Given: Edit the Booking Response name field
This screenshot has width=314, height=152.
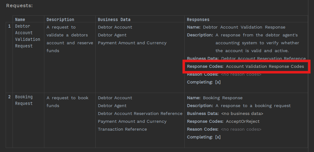Looking at the screenshot, I should click(222, 98).
